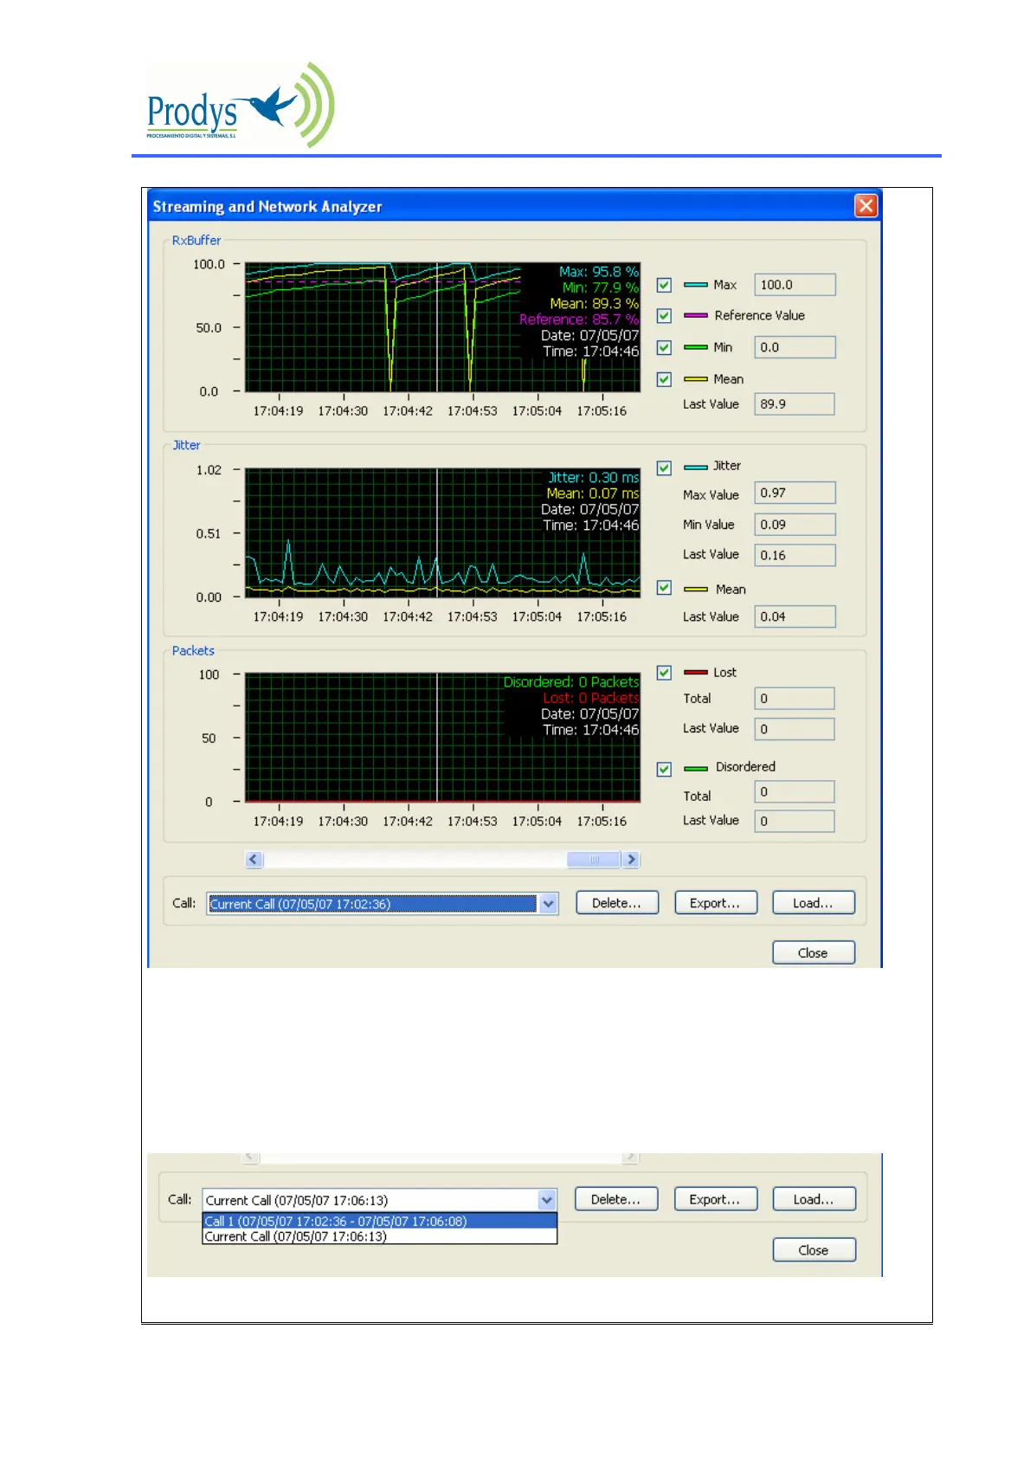The width and height of the screenshot is (1030, 1458).
Task: Open the Call dropdown showing 17:02:36
Action: (548, 904)
